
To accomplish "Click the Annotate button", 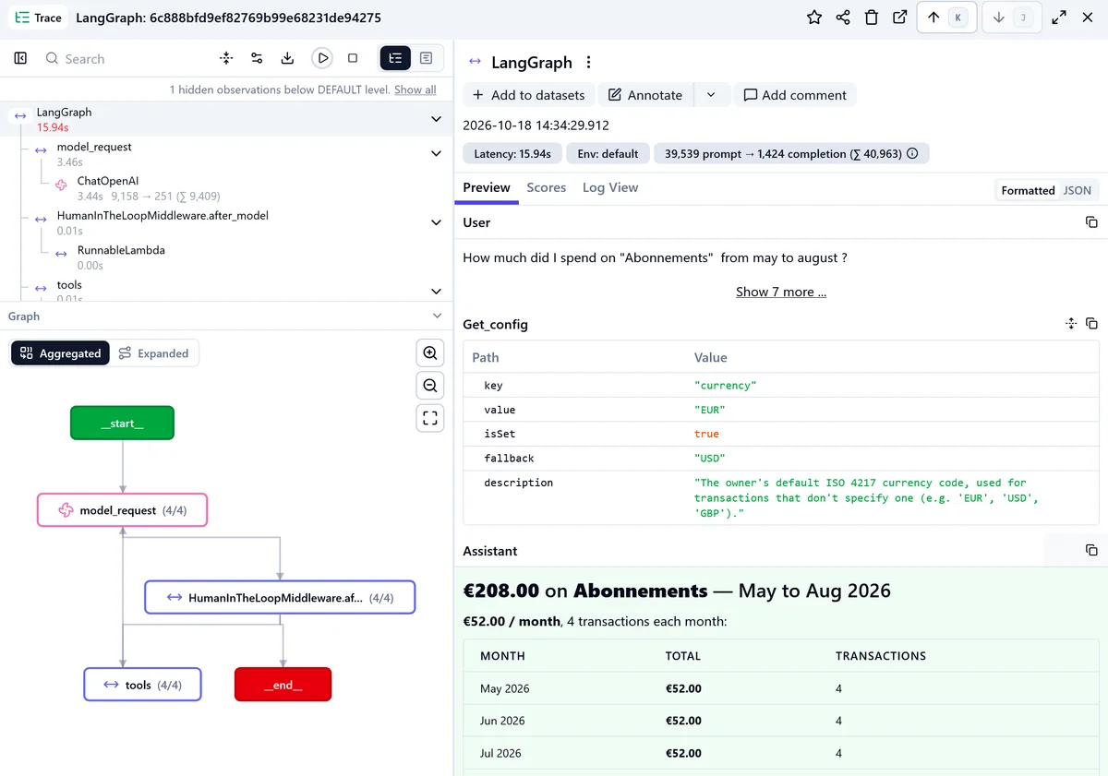I will coord(645,95).
